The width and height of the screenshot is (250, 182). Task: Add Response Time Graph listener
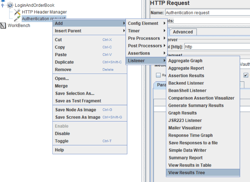[x=203, y=135]
